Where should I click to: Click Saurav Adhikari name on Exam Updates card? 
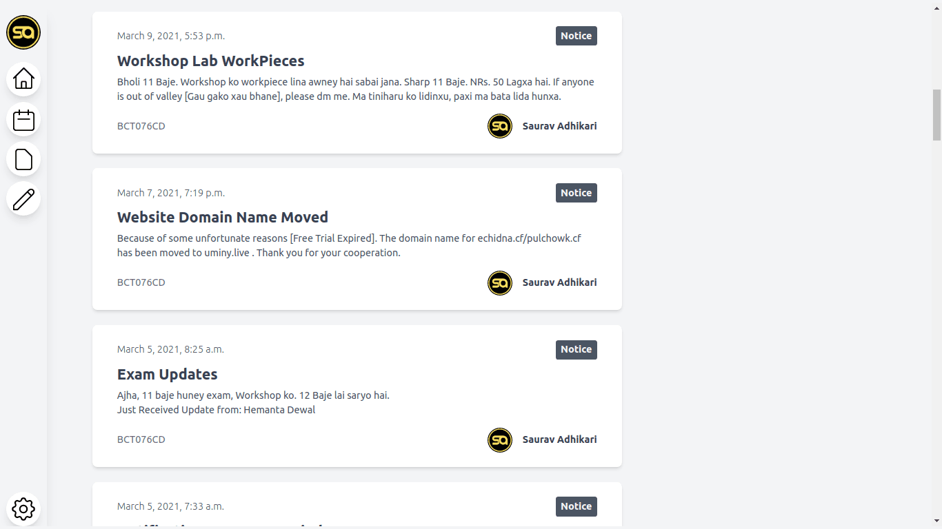tap(560, 439)
